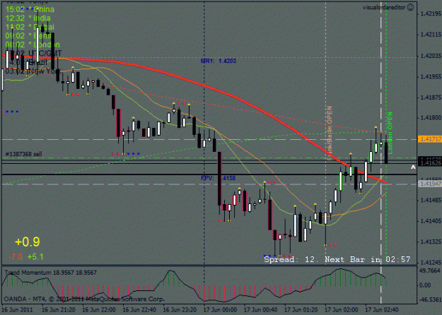
Task: Click 1.41325 on the price scale
Action: (x=431, y=242)
